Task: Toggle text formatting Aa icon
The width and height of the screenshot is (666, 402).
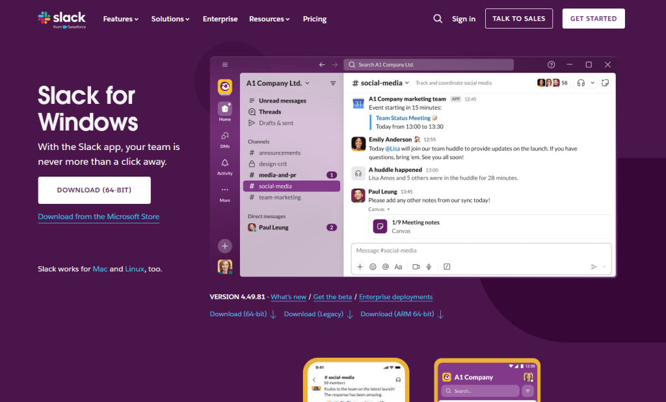Action: click(398, 267)
